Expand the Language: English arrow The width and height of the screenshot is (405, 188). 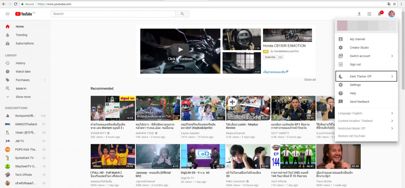[392, 113]
